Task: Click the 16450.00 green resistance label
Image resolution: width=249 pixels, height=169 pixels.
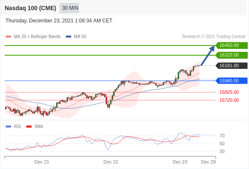Action: (x=232, y=46)
